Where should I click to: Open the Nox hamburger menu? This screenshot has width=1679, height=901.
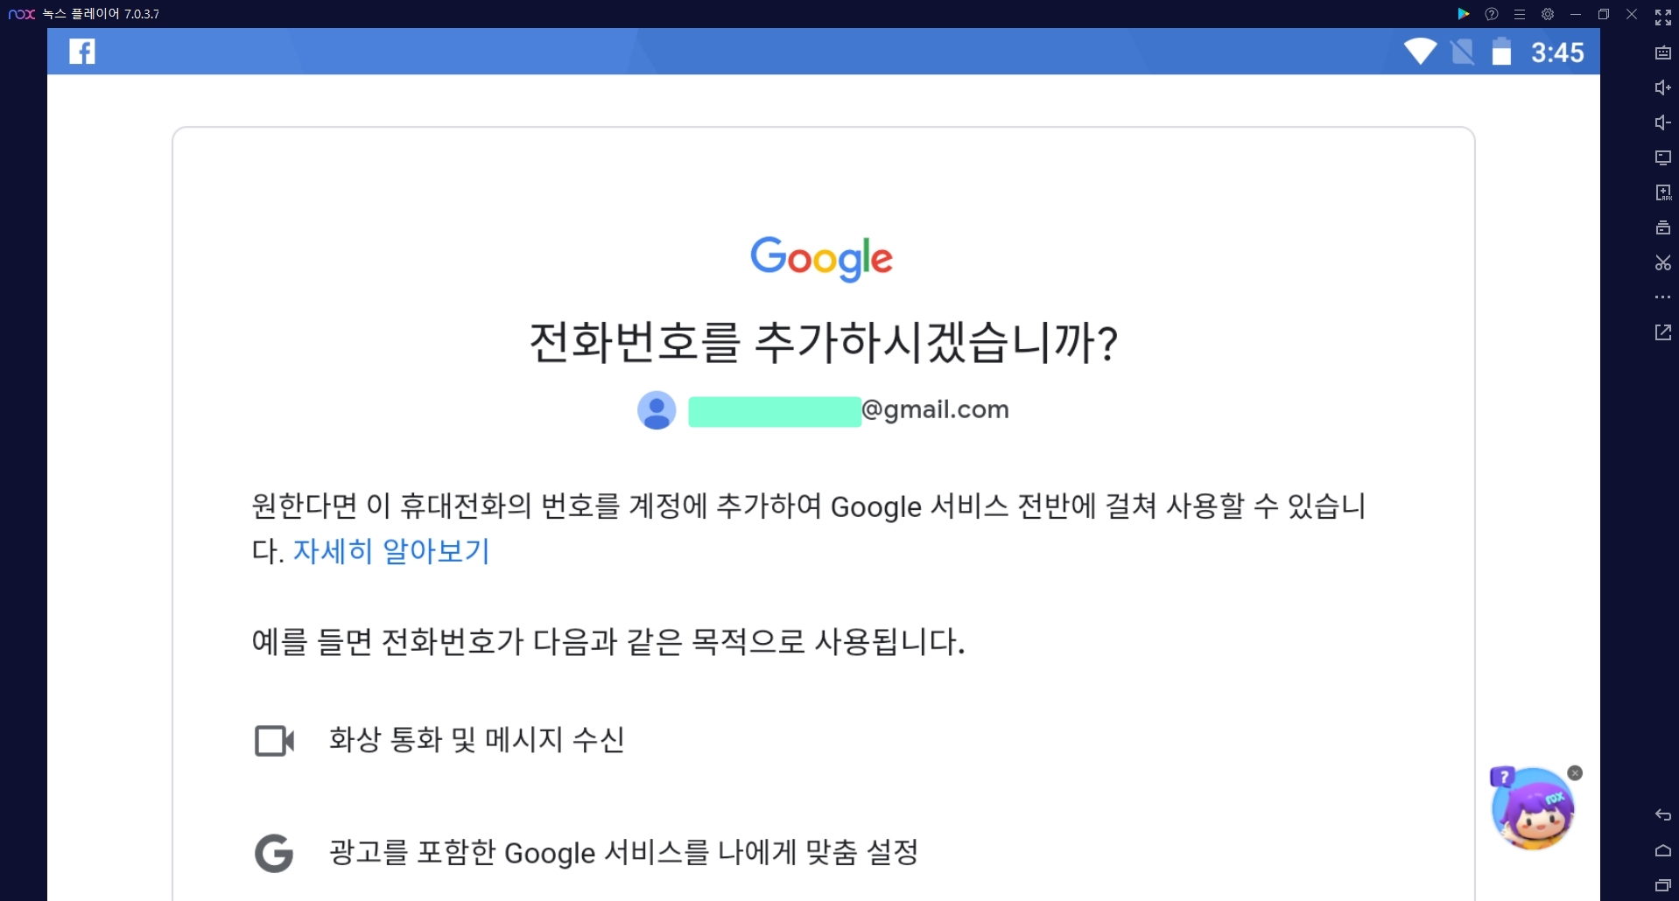[1519, 14]
